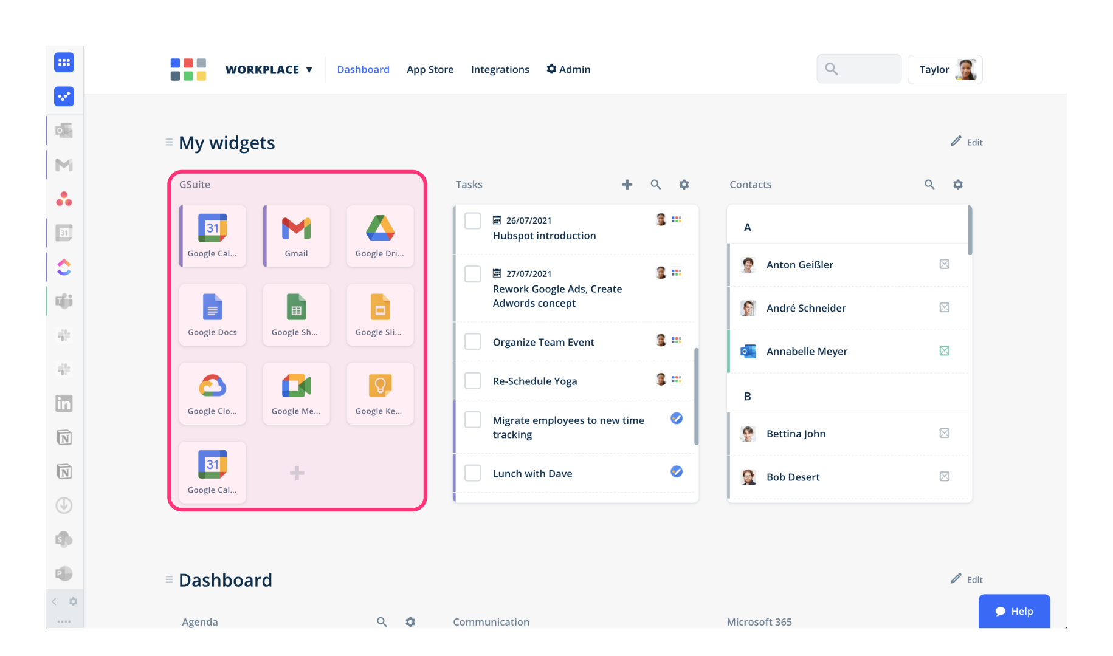Open Google Docs tile
This screenshot has width=1113, height=656.
point(212,315)
